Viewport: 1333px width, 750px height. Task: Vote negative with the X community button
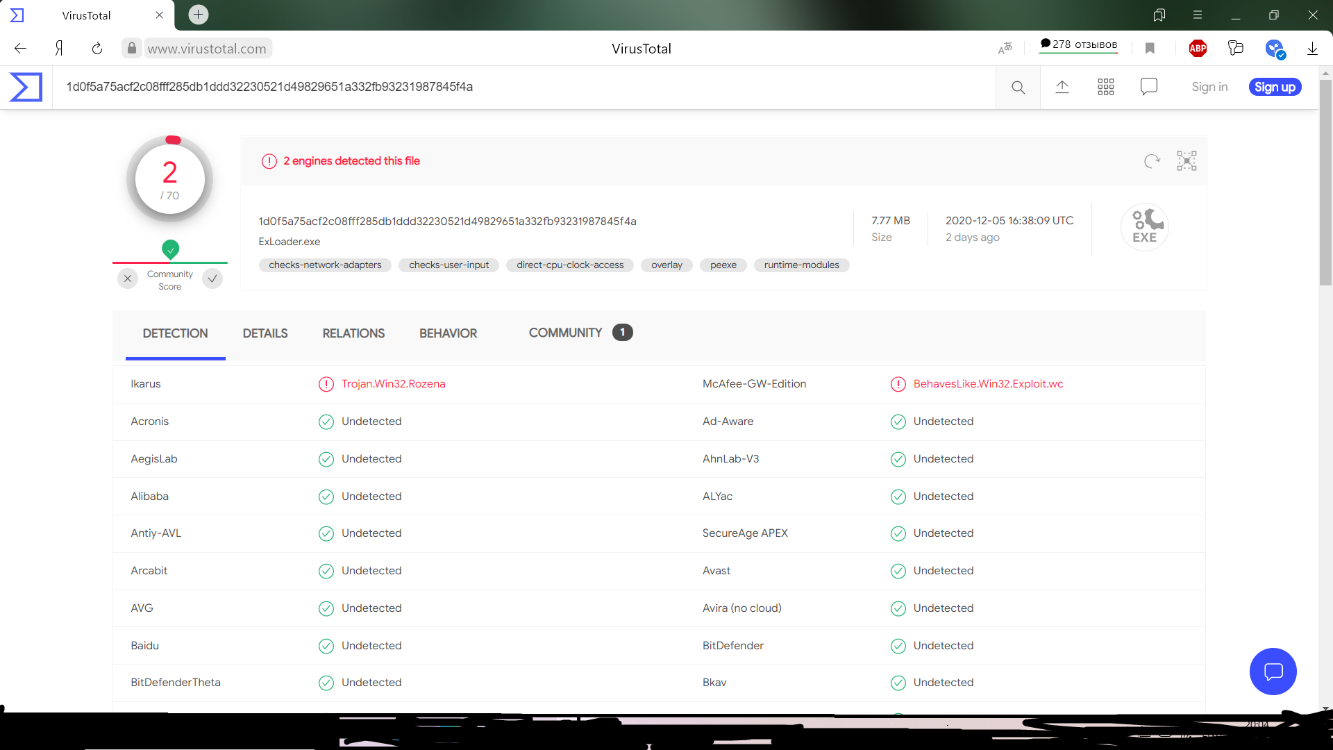128,278
